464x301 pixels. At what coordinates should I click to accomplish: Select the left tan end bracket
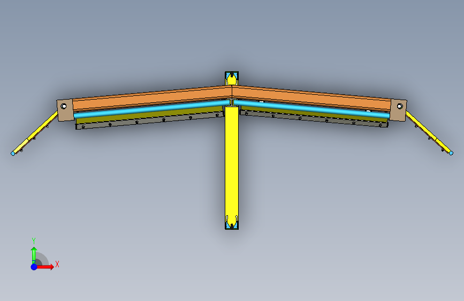[65, 110]
